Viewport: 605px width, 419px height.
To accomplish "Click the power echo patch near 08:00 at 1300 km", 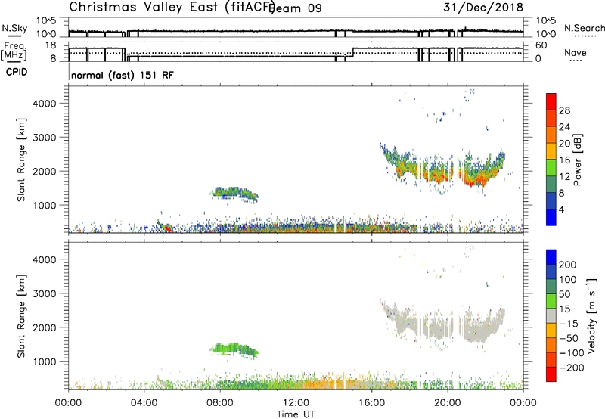I will coord(234,194).
